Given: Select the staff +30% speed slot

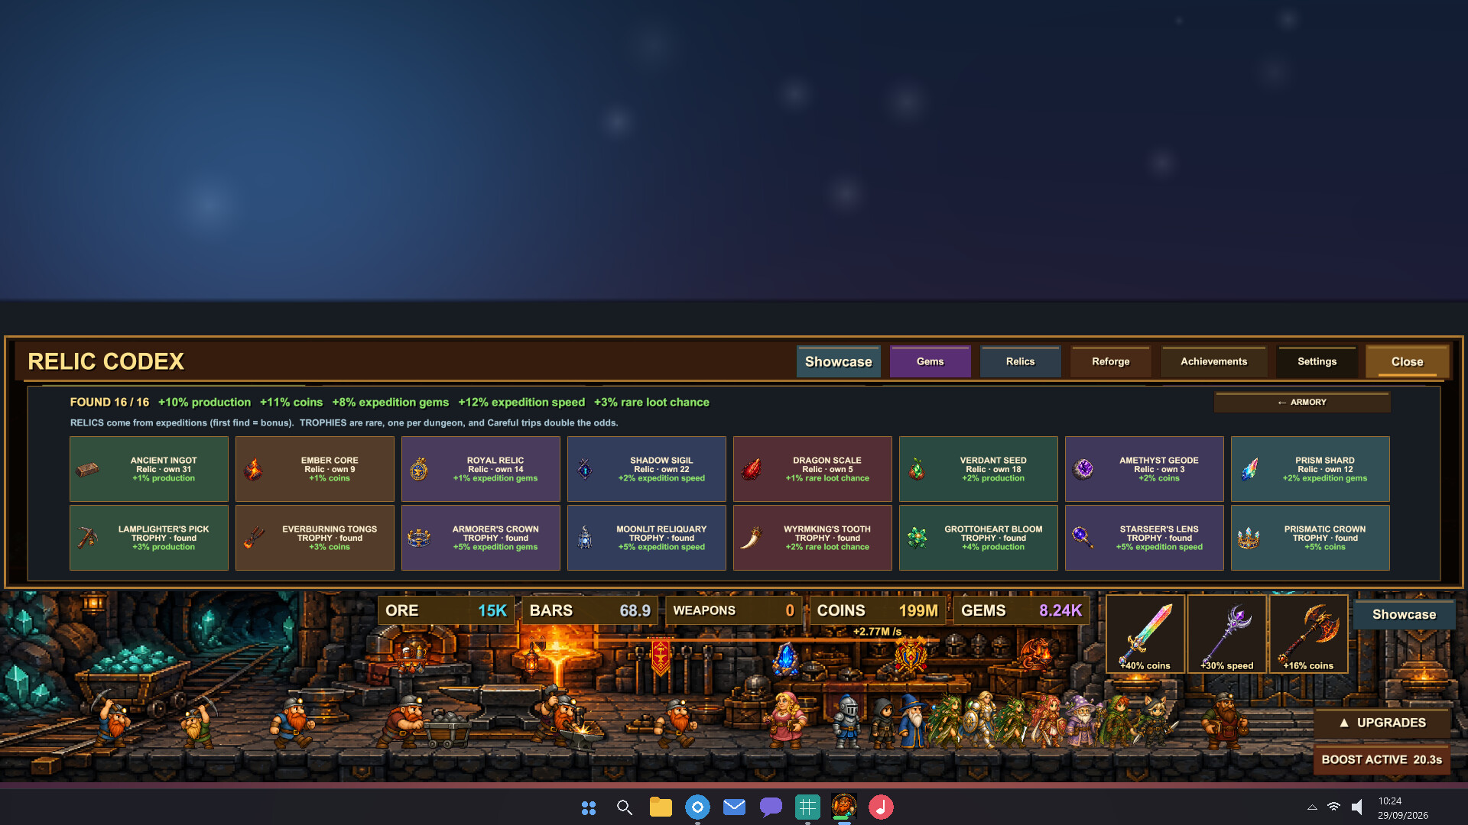Looking at the screenshot, I should (x=1227, y=634).
